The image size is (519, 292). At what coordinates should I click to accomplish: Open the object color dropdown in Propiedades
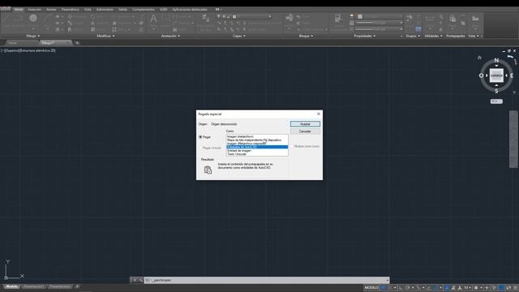(380, 16)
